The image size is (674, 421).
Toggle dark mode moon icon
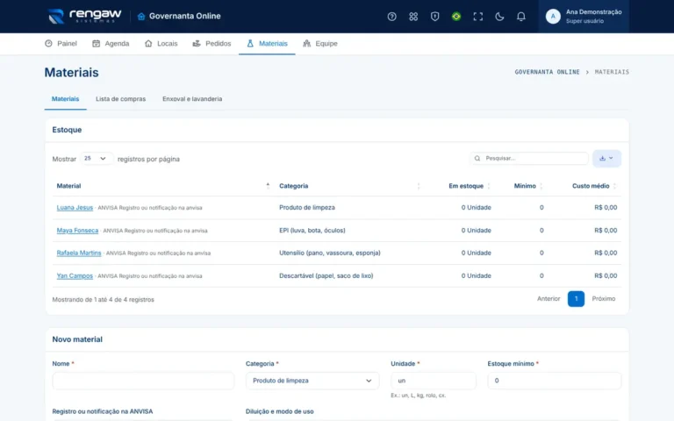tap(499, 17)
